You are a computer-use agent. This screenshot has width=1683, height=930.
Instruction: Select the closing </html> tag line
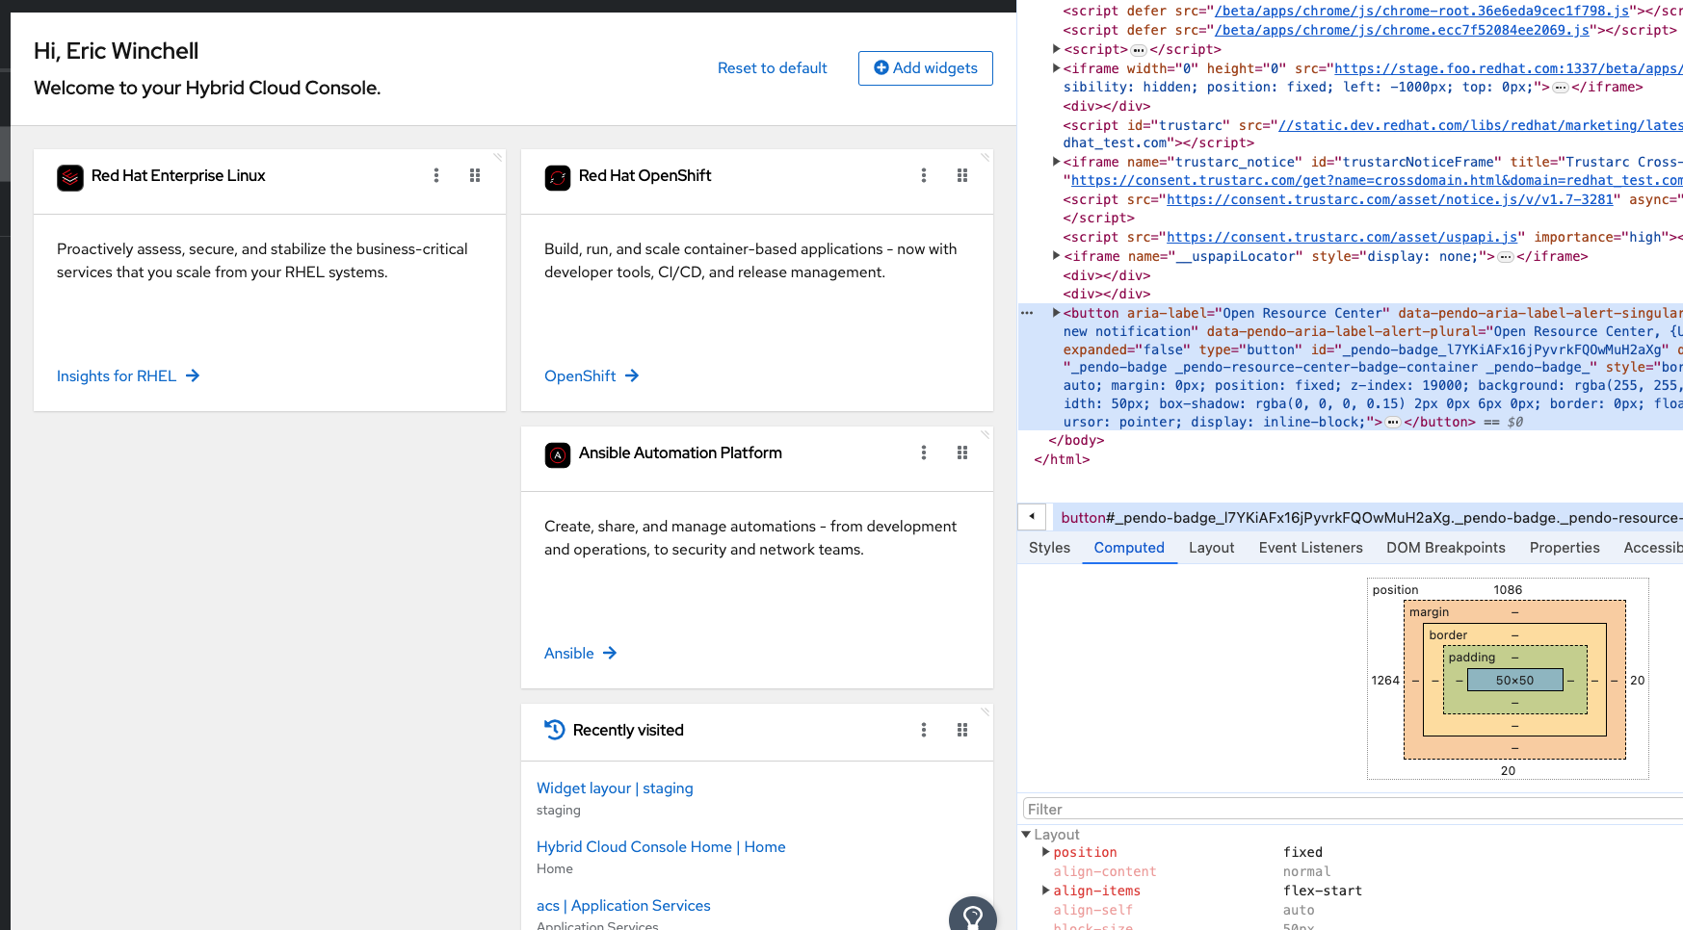pos(1062,459)
